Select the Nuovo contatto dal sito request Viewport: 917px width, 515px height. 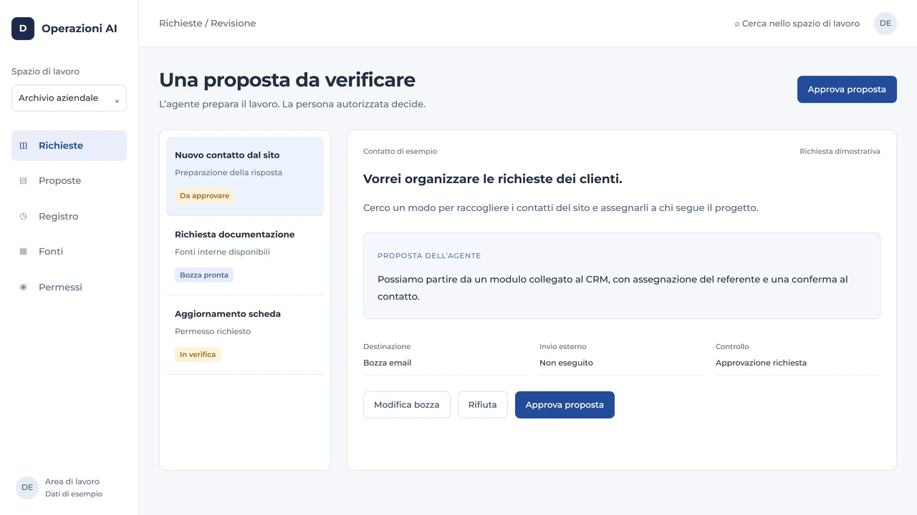pos(245,176)
